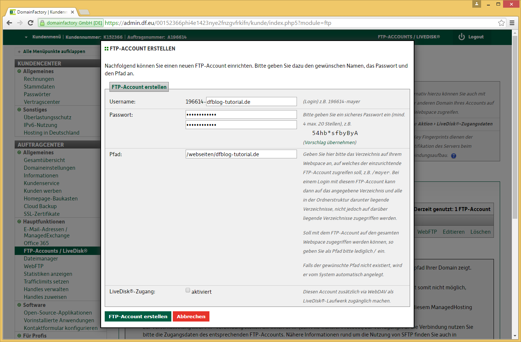
Task: Enable the LiveDisk-Zugang aktiviert checkbox
Action: pyautogui.click(x=188, y=290)
